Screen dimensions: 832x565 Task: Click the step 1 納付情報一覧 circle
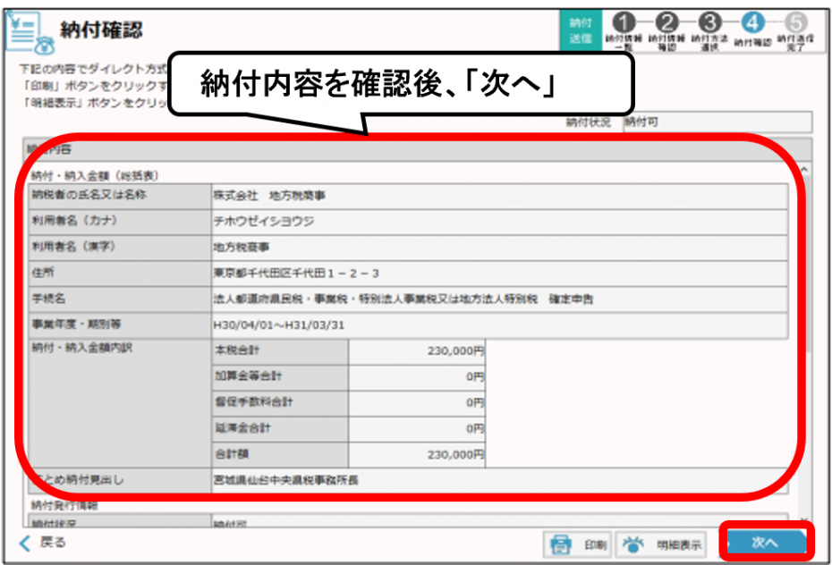point(623,20)
